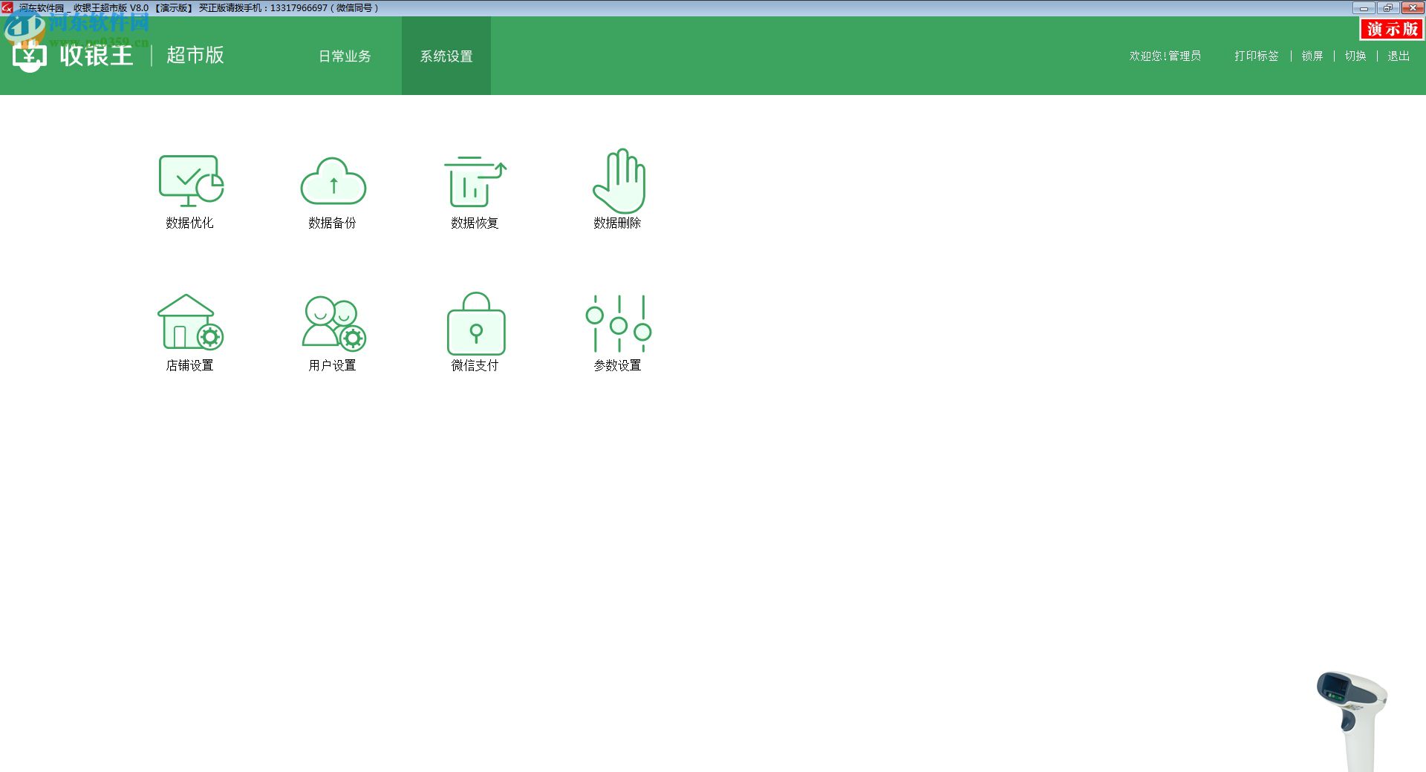Click the barcode scanner image
Image resolution: width=1426 pixels, height=772 pixels.
coord(1352,719)
